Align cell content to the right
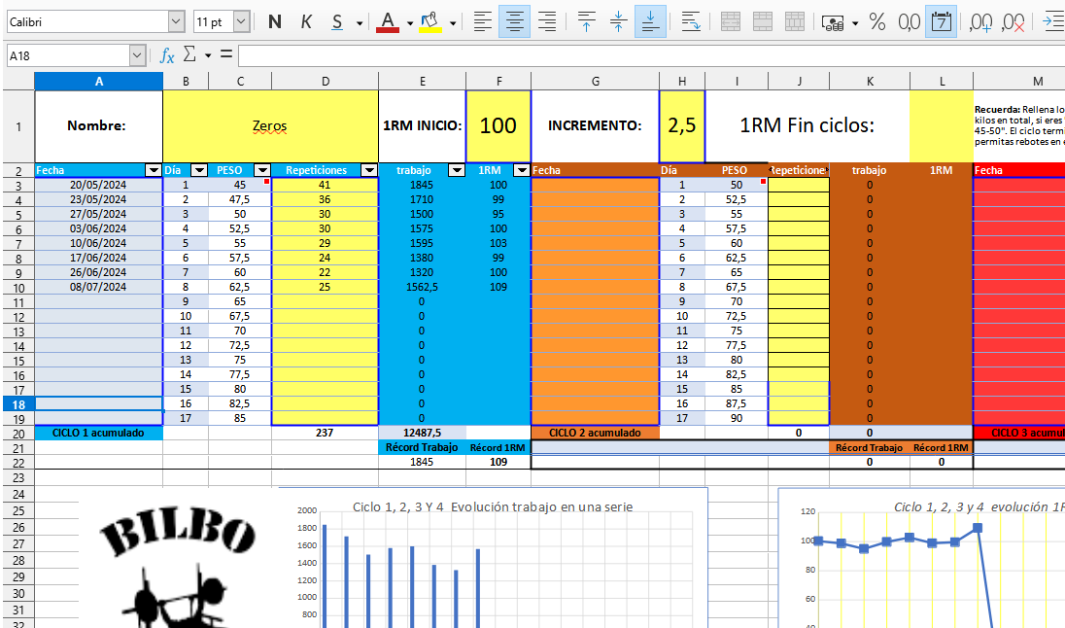This screenshot has width=1065, height=628. [x=547, y=21]
